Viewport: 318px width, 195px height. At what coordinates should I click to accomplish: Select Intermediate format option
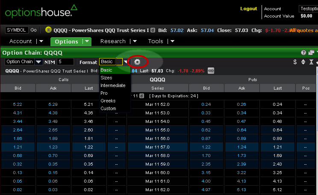tap(115, 85)
